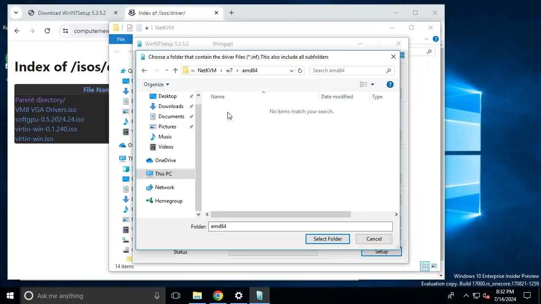Open the folder dialog help icon
Screen dimensions: 541x304
(390, 84)
